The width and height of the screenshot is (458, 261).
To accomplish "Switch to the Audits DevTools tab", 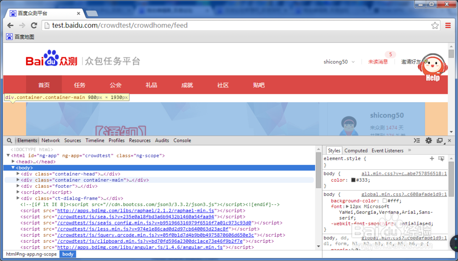I will [x=162, y=141].
